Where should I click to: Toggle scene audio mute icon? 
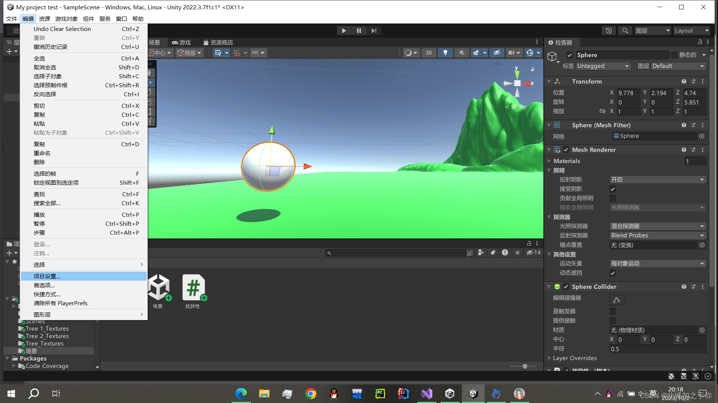(462, 53)
